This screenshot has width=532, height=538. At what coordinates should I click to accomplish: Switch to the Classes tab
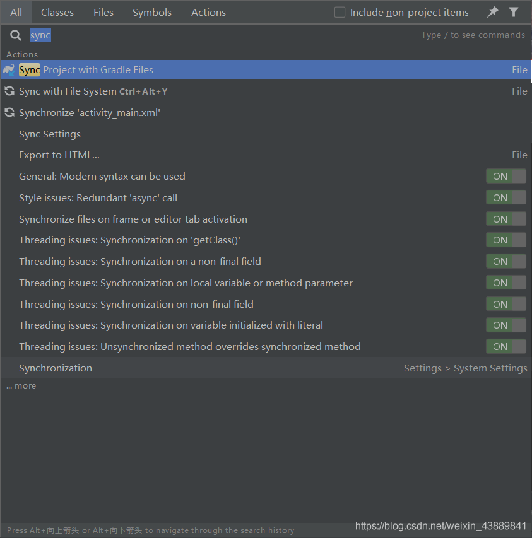[x=57, y=12]
